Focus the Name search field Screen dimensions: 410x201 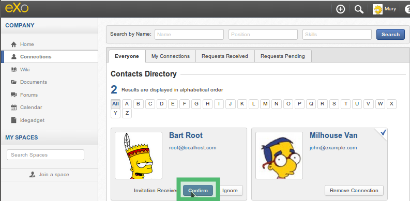coord(189,35)
